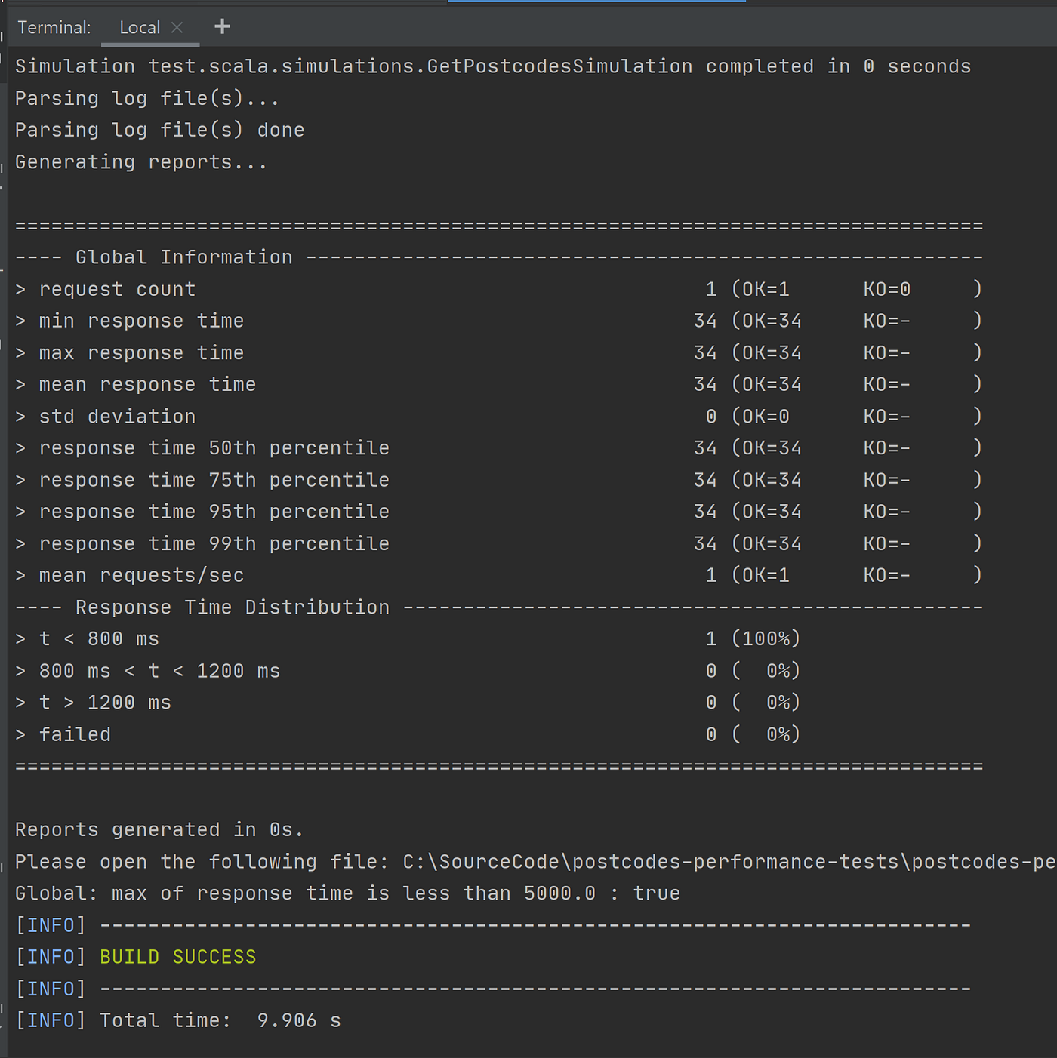Image resolution: width=1057 pixels, height=1058 pixels.
Task: Click the max response time assertion line
Action: [347, 893]
